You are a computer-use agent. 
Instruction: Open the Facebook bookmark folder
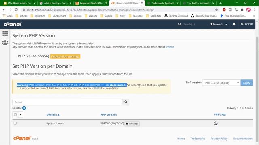tap(136, 16)
